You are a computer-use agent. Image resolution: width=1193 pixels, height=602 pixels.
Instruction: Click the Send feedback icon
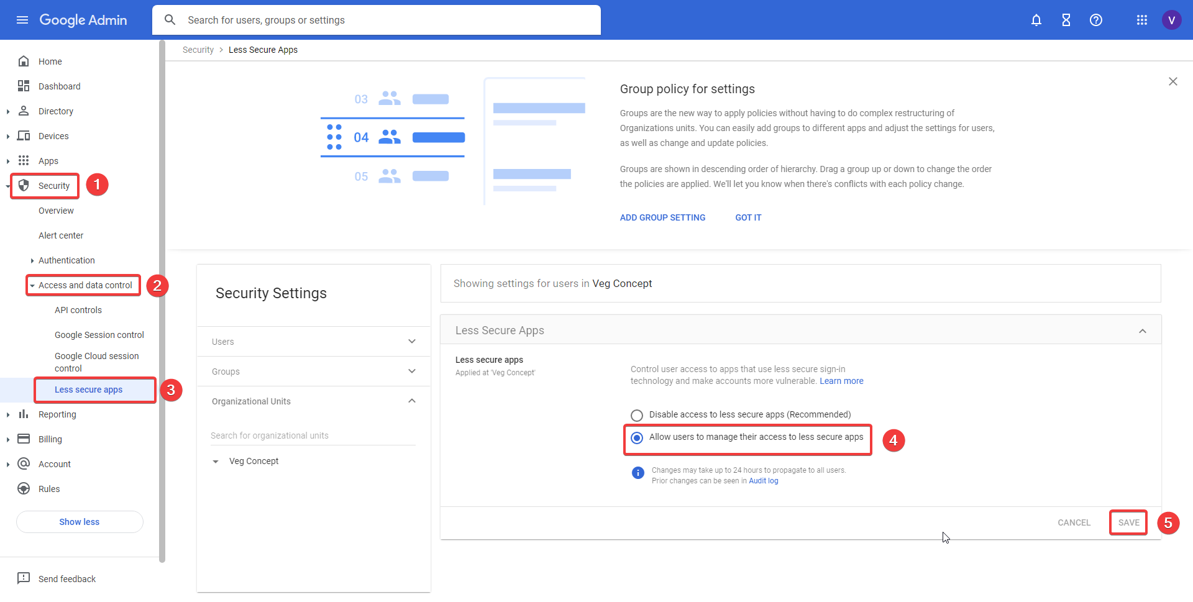[x=24, y=578]
